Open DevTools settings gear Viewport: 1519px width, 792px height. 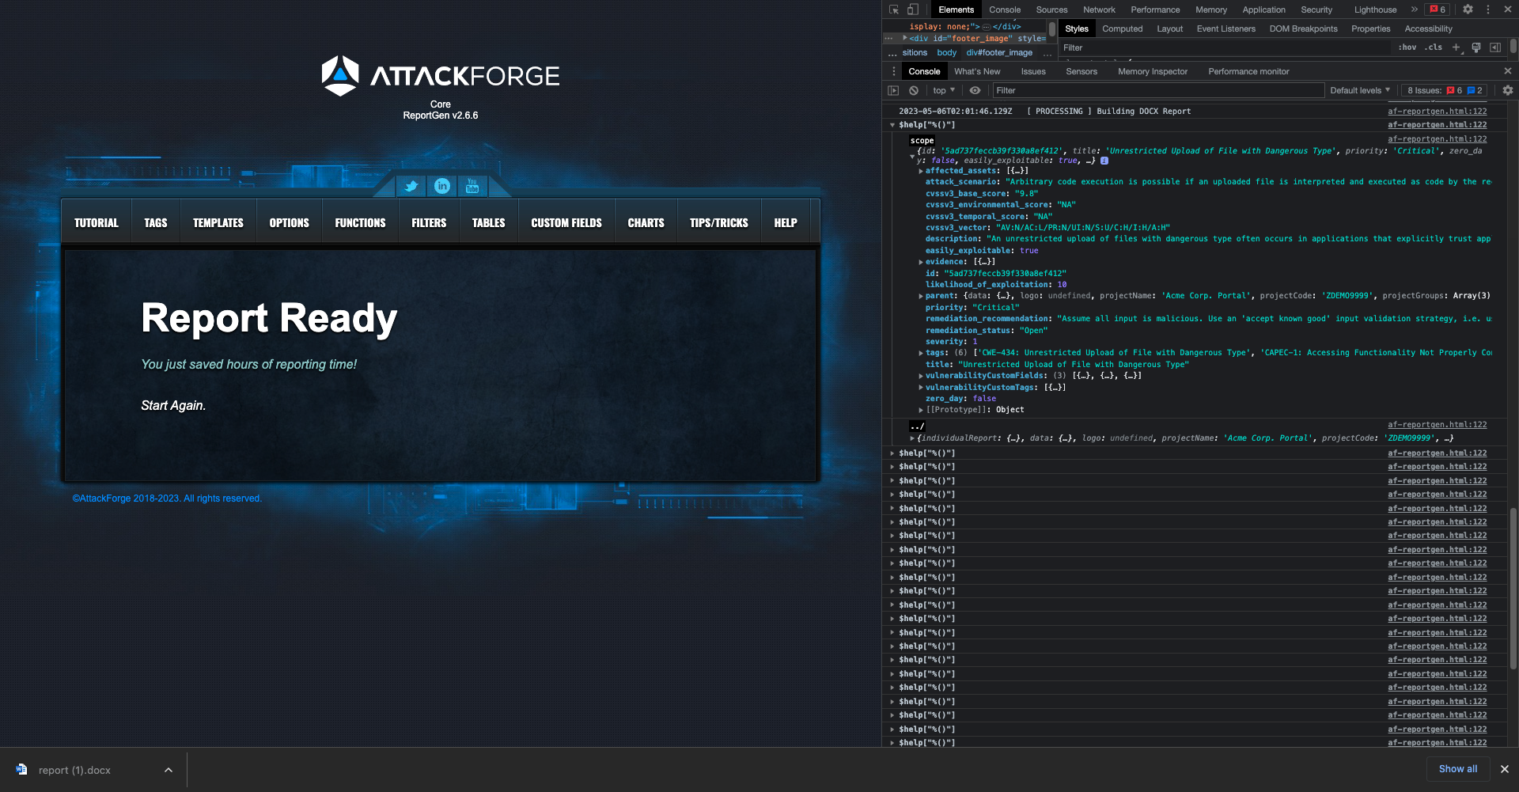[1468, 9]
